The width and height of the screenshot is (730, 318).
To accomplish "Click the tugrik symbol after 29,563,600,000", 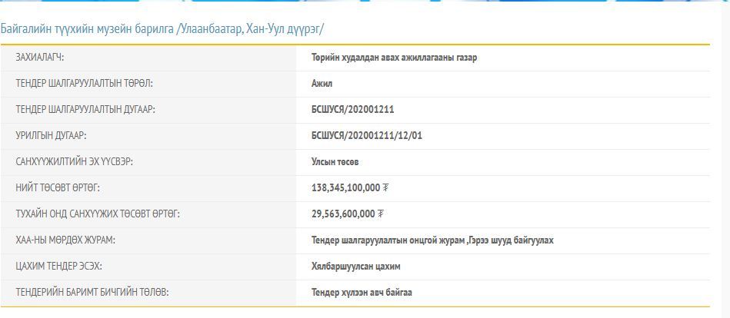I will pyautogui.click(x=380, y=214).
